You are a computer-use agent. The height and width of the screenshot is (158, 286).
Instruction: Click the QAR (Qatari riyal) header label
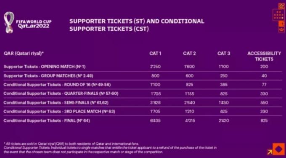click(24, 54)
